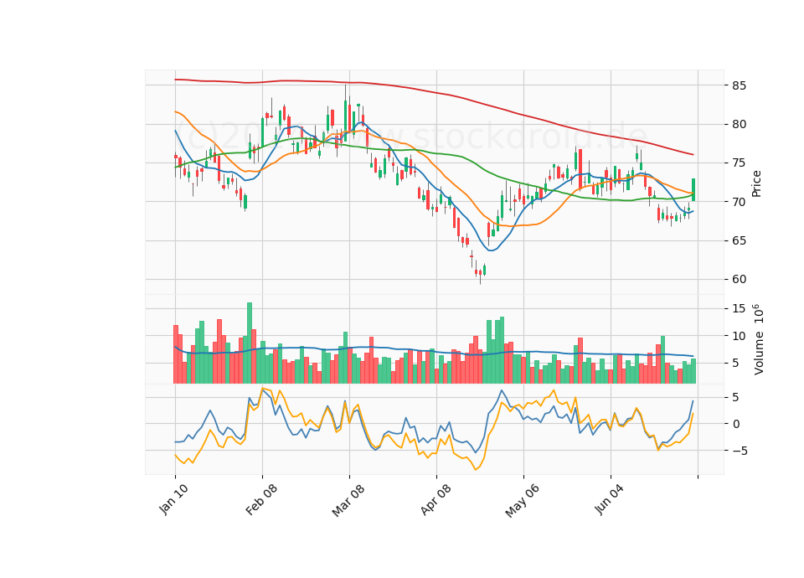Screen dimensions: 804x578
Task: Click the first red volume bar at Jan 10
Action: tap(175, 354)
